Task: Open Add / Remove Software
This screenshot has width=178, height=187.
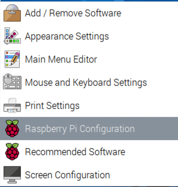Action: (x=89, y=13)
